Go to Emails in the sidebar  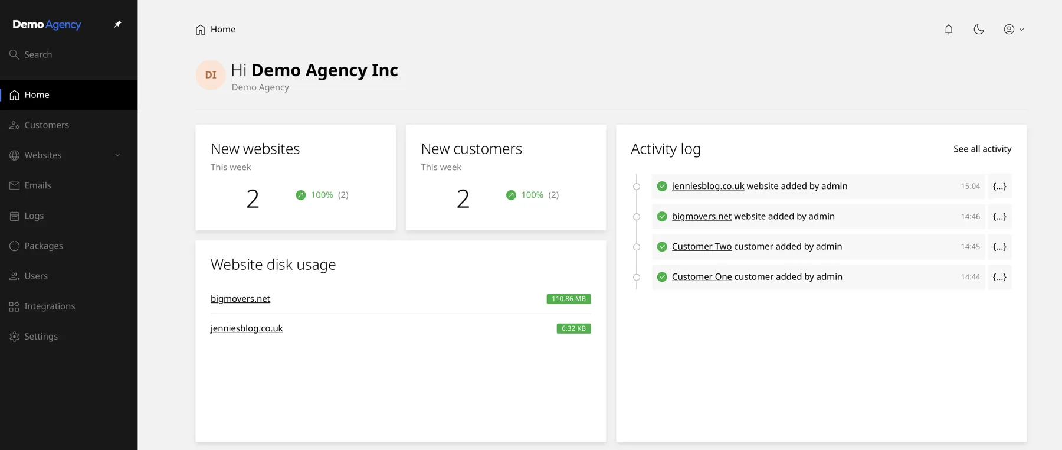[68, 185]
